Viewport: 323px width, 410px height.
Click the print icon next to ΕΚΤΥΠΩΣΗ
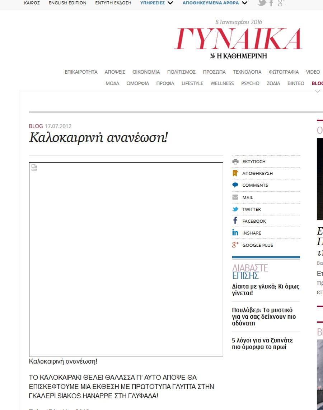coord(235,161)
